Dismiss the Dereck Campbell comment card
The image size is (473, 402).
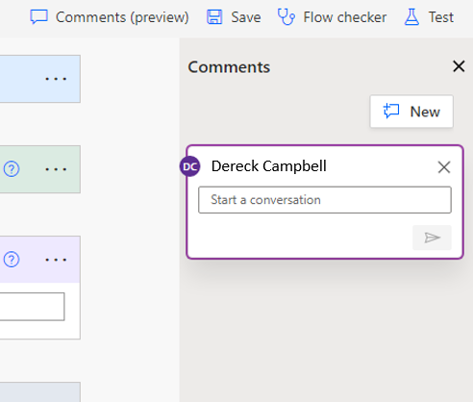pyautogui.click(x=444, y=167)
